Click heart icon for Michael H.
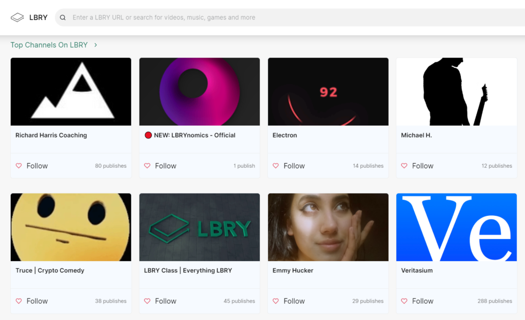Viewport: 525px width, 320px height. tap(405, 166)
